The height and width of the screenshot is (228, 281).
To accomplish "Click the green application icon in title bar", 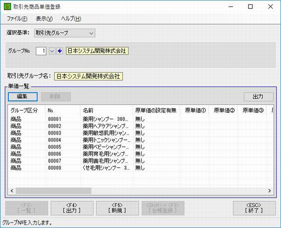I will (7, 7).
